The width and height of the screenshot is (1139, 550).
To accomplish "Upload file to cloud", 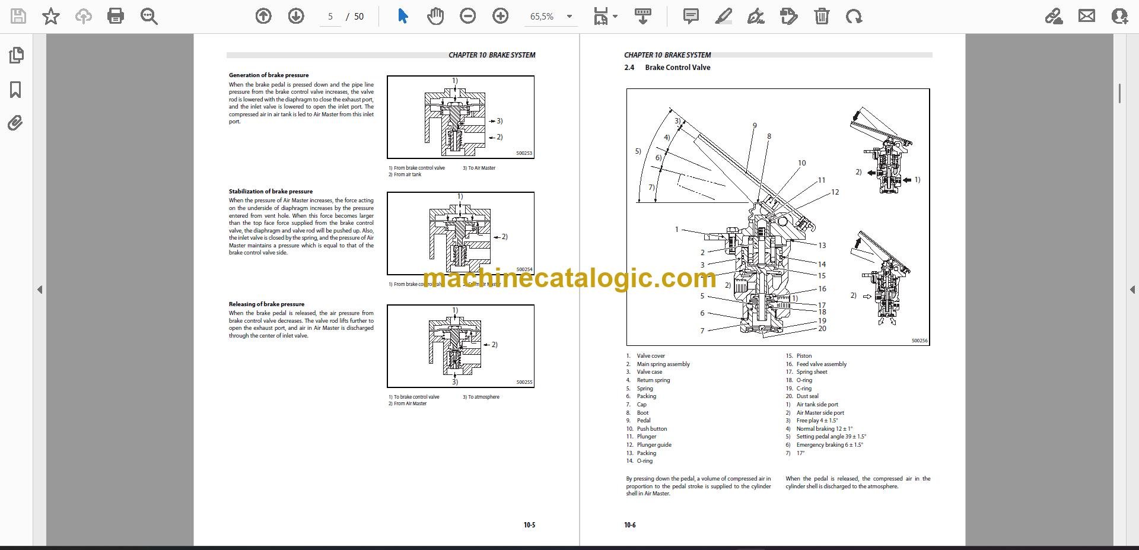I will [83, 16].
